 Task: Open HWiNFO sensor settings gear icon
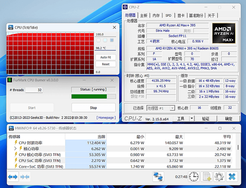(x=219, y=176)
